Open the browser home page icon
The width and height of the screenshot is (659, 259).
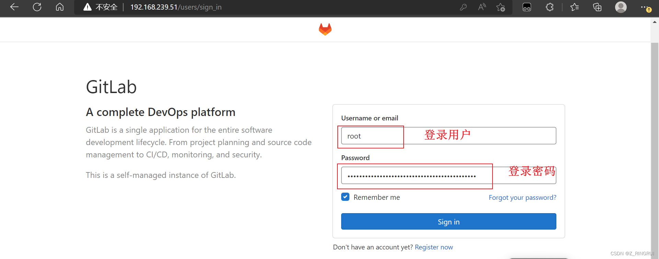60,7
